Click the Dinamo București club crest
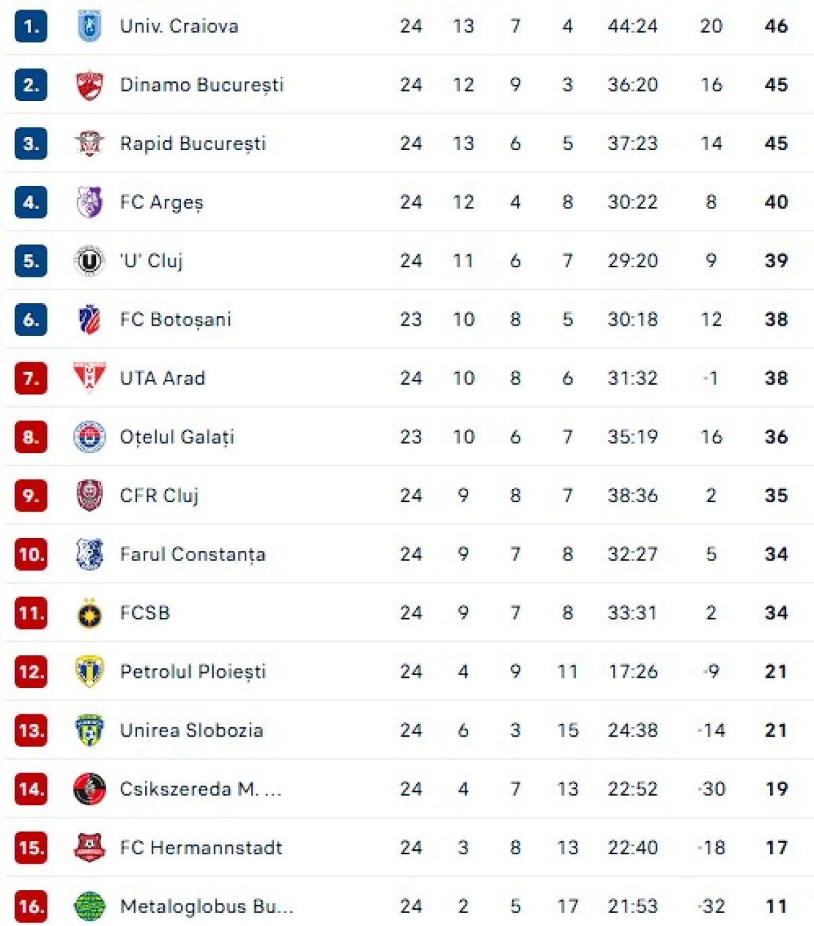This screenshot has width=814, height=926. [89, 85]
